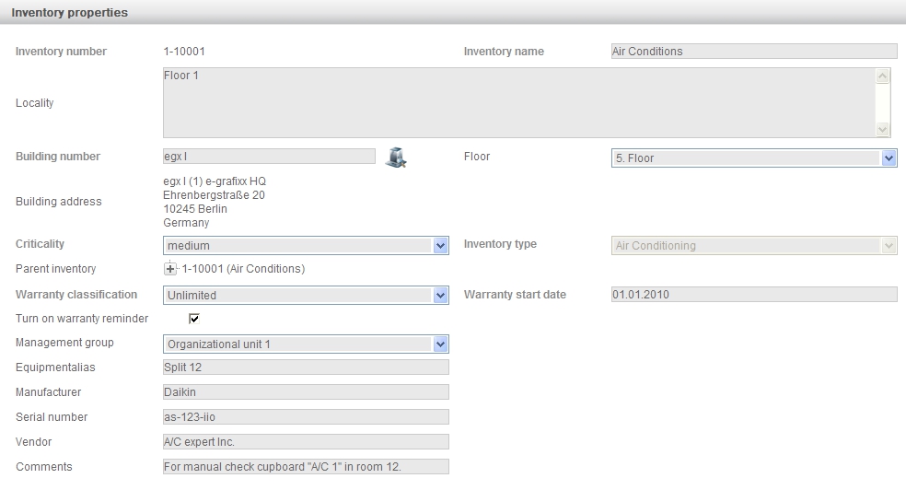The height and width of the screenshot is (490, 906).
Task: Click the address line Ehrenbergstraße 20
Action: pyautogui.click(x=214, y=194)
